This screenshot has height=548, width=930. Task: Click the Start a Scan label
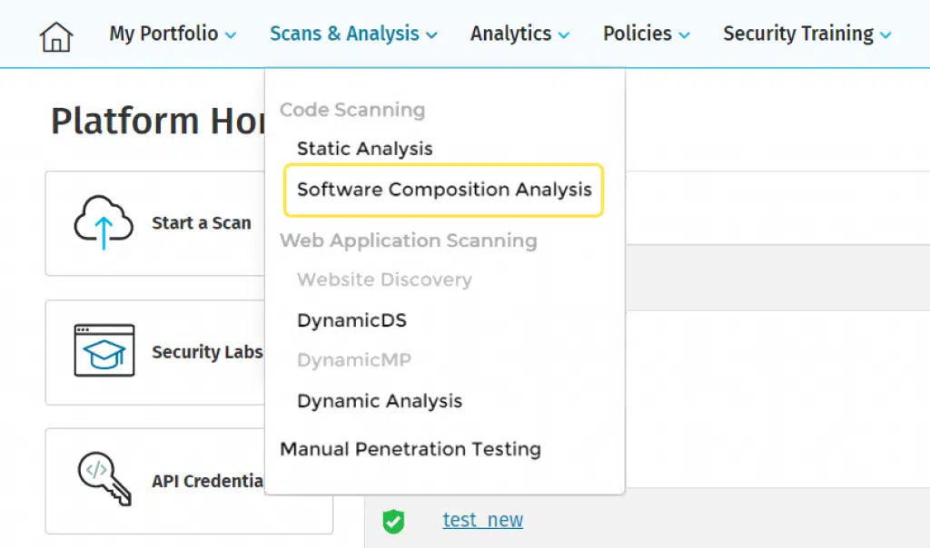coord(202,223)
